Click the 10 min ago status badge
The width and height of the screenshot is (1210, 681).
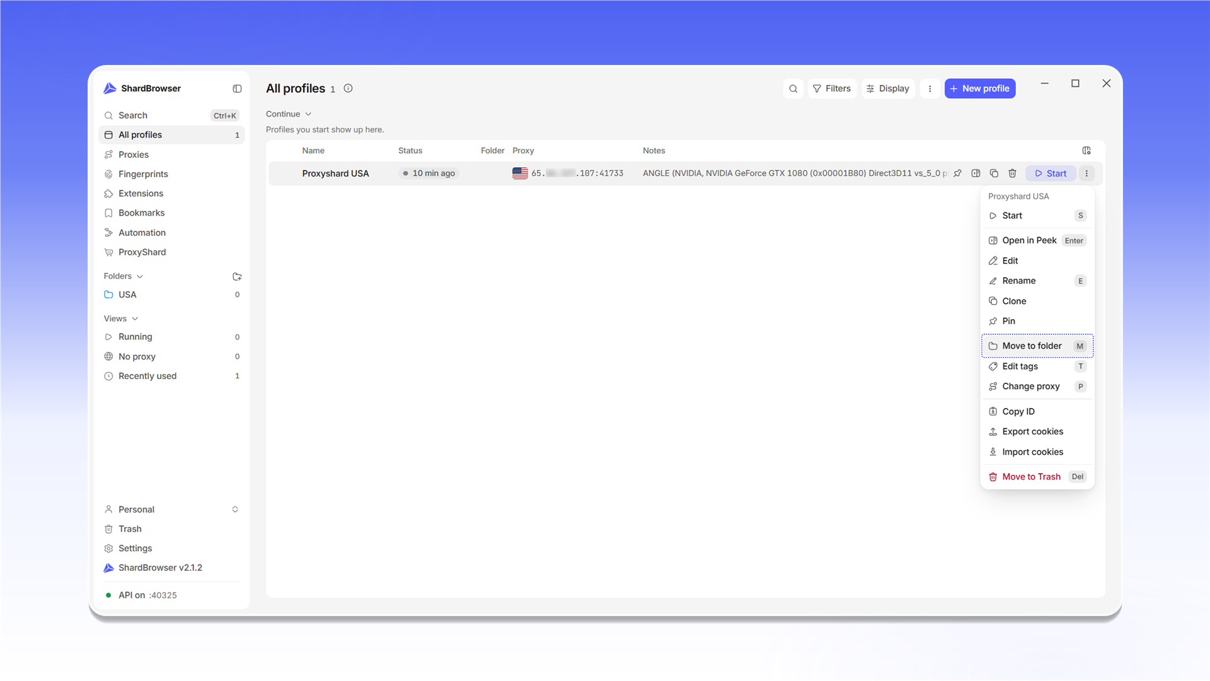429,173
